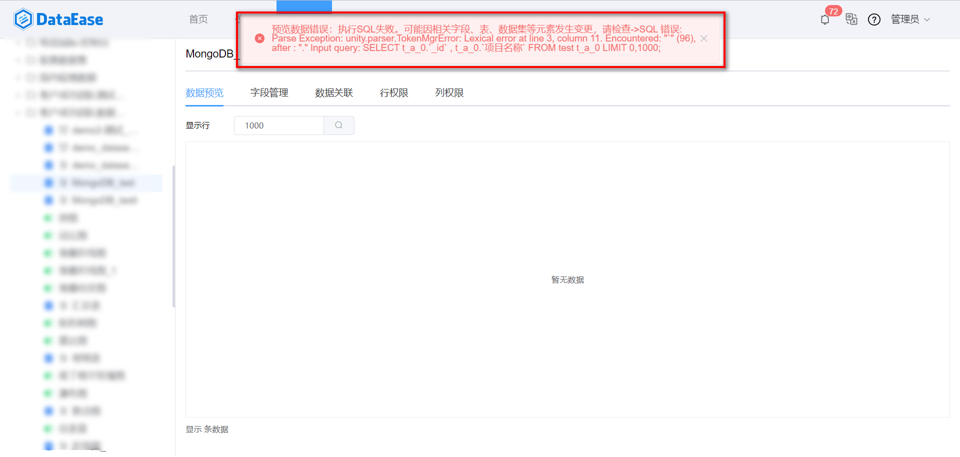
Task: Click the DataEase logo
Action: (x=58, y=19)
